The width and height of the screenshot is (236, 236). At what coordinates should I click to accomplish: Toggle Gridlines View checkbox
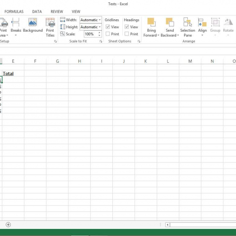coord(108,27)
